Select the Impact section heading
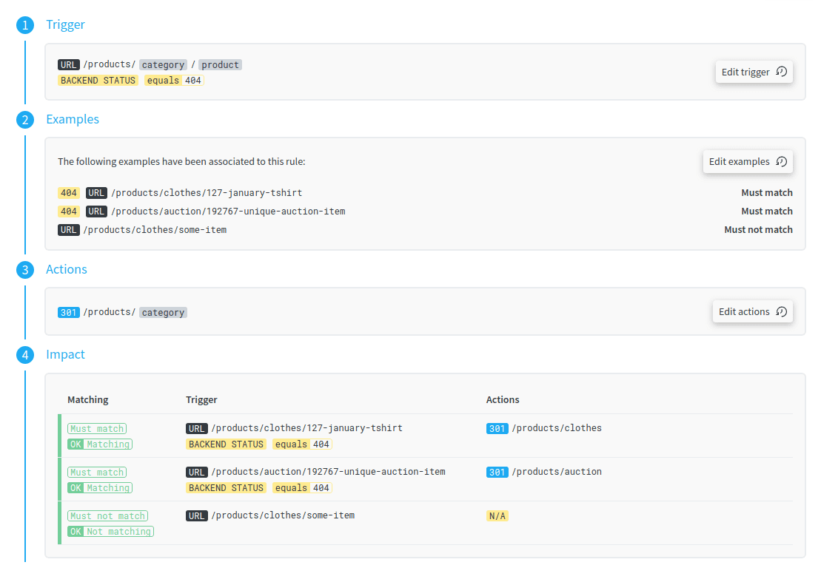The width and height of the screenshot is (821, 582). (65, 354)
